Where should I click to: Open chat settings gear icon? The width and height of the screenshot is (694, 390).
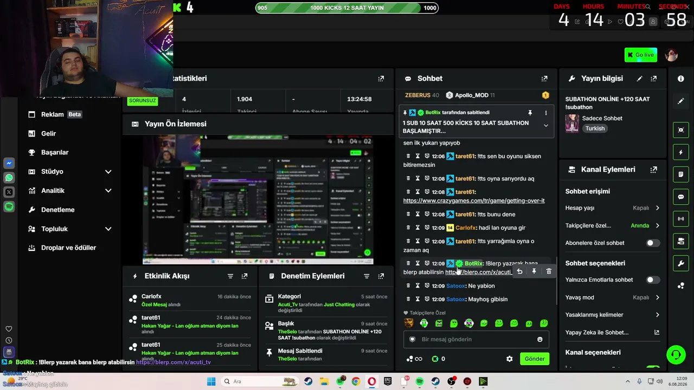tap(510, 359)
